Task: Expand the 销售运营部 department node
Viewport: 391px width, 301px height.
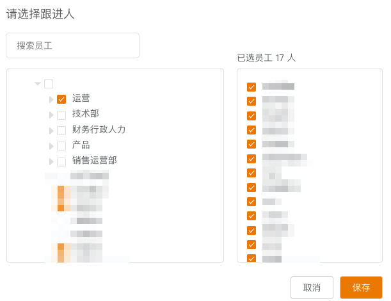Action: tap(52, 161)
